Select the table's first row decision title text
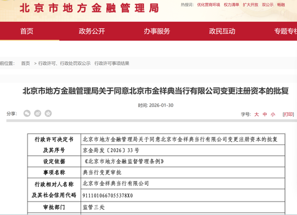297x215 pixels. coord(180,140)
